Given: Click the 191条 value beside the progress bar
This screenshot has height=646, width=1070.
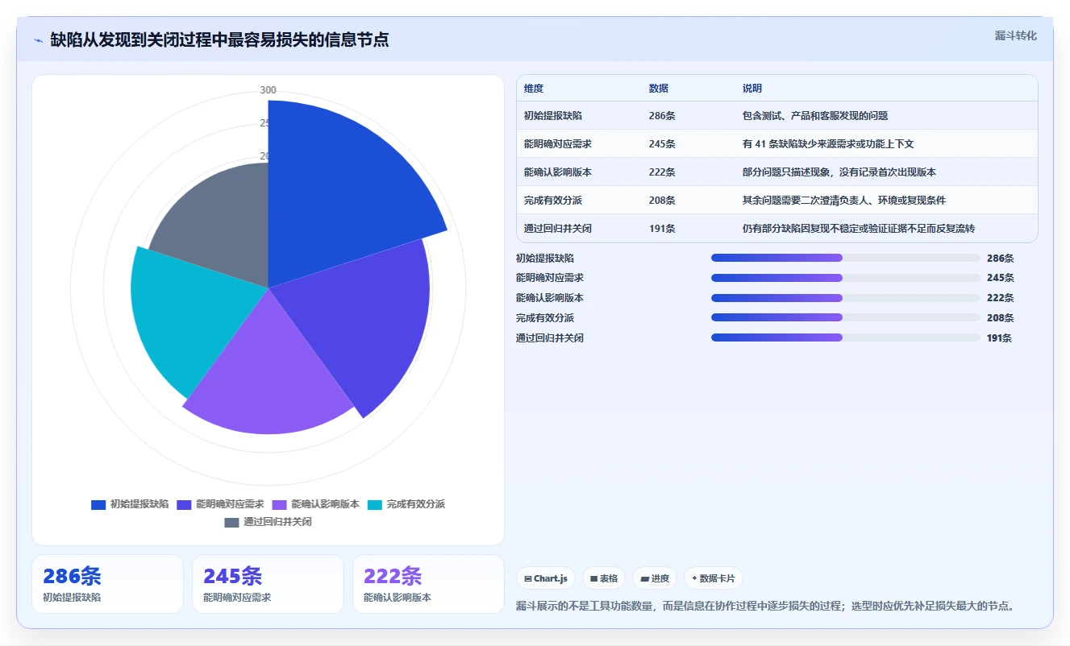Looking at the screenshot, I should pyautogui.click(x=999, y=338).
